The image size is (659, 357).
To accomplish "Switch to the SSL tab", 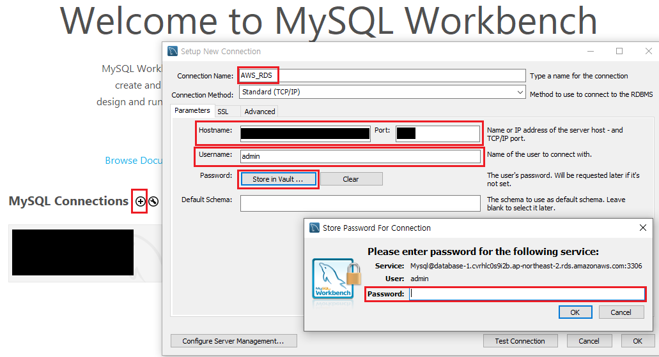I will tap(222, 112).
